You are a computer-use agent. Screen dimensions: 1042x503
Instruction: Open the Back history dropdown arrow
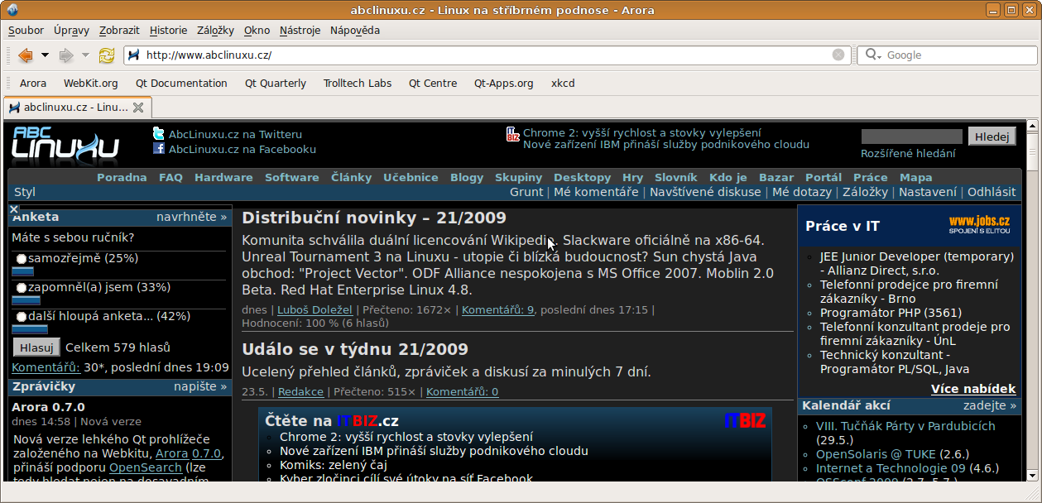click(x=45, y=55)
